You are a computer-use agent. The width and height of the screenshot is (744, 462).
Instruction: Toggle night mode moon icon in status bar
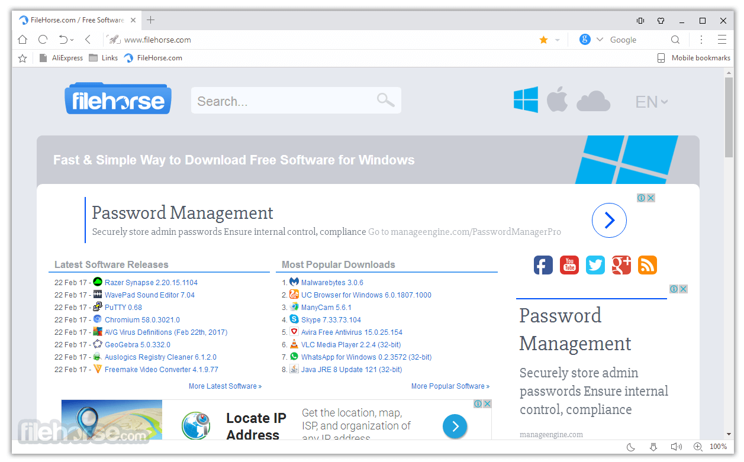631,447
